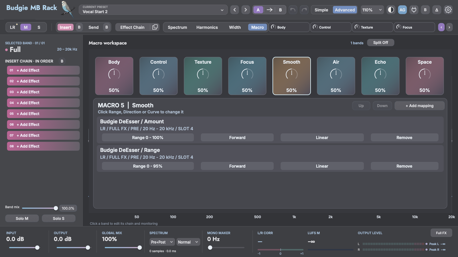458x257 pixels.
Task: Click the budgie bird logo
Action: tap(68, 9)
